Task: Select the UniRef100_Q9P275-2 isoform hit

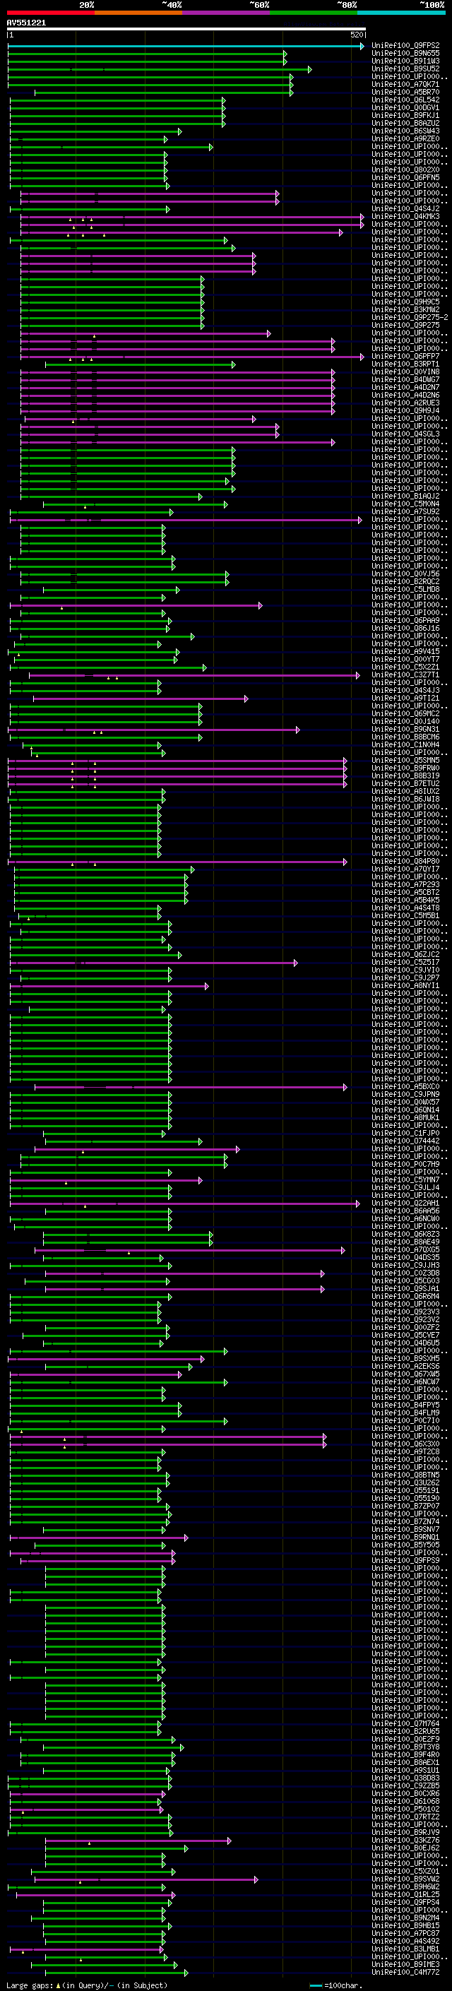Action: [410, 318]
